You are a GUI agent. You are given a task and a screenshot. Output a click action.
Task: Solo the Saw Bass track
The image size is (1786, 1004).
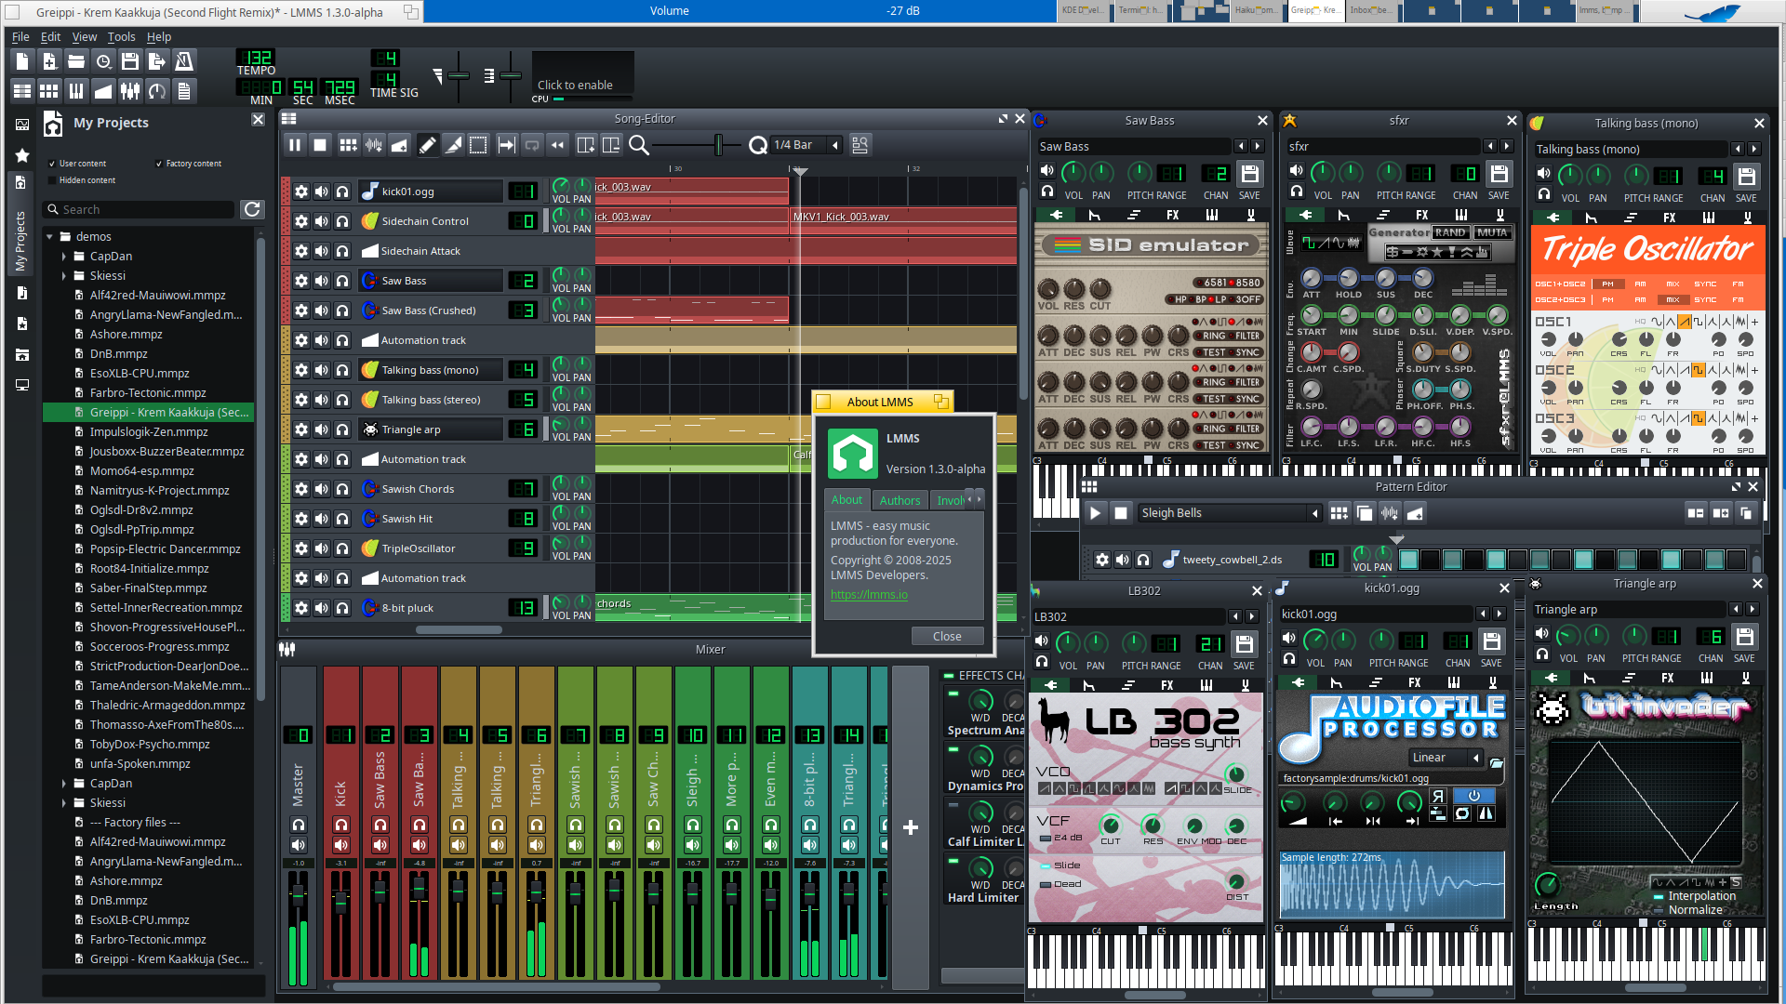coord(342,281)
